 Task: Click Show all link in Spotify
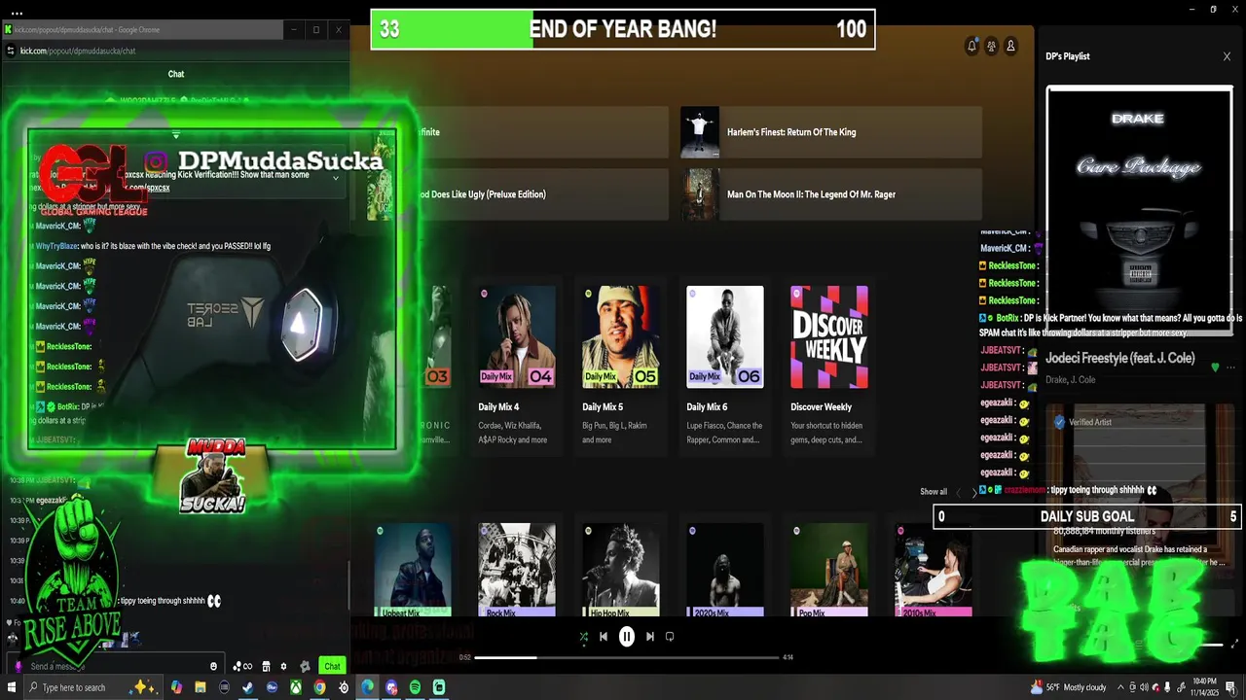[x=934, y=492]
